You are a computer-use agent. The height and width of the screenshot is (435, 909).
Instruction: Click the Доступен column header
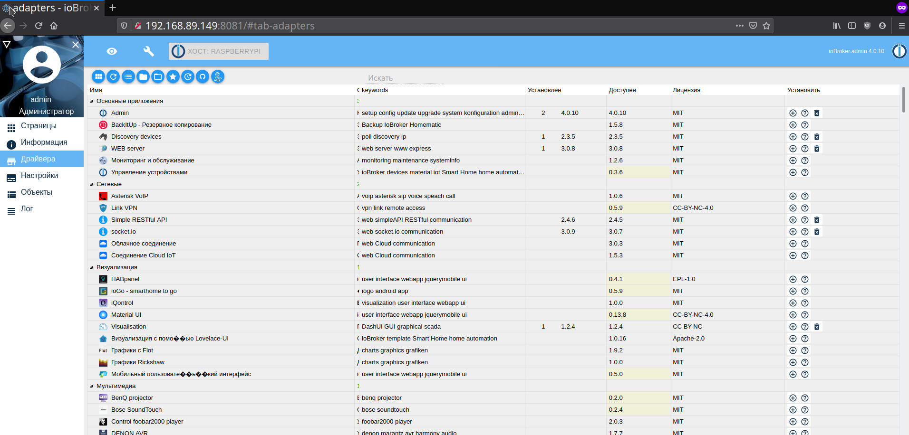pos(622,90)
